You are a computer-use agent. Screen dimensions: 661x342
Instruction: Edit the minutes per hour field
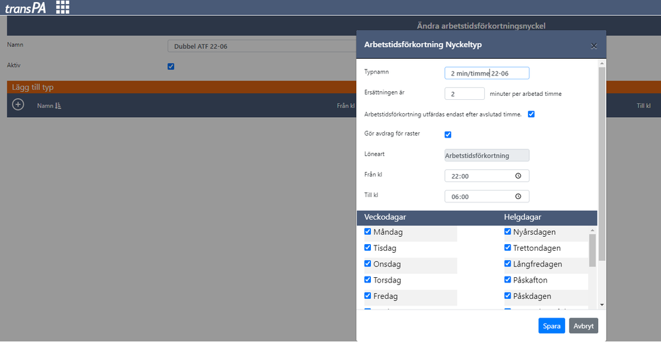click(x=464, y=94)
